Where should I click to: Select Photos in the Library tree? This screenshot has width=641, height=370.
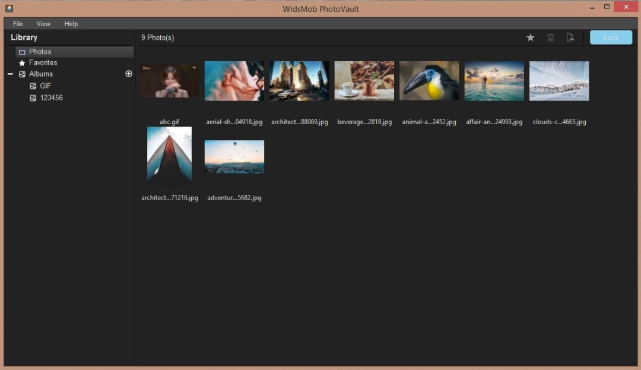click(x=40, y=52)
